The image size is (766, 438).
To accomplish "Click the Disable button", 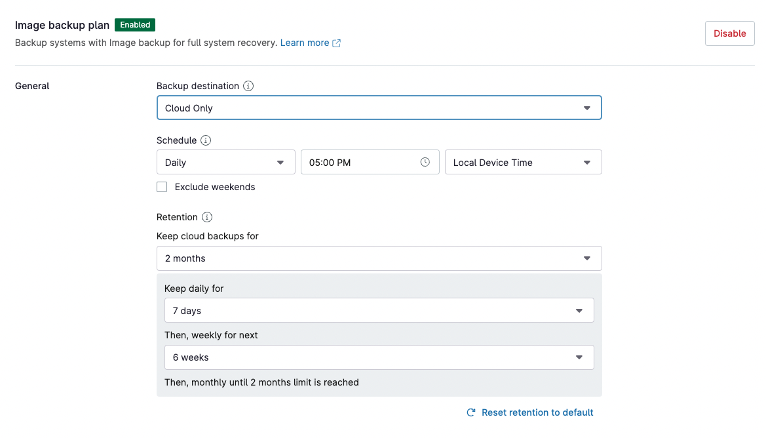I will pos(729,33).
